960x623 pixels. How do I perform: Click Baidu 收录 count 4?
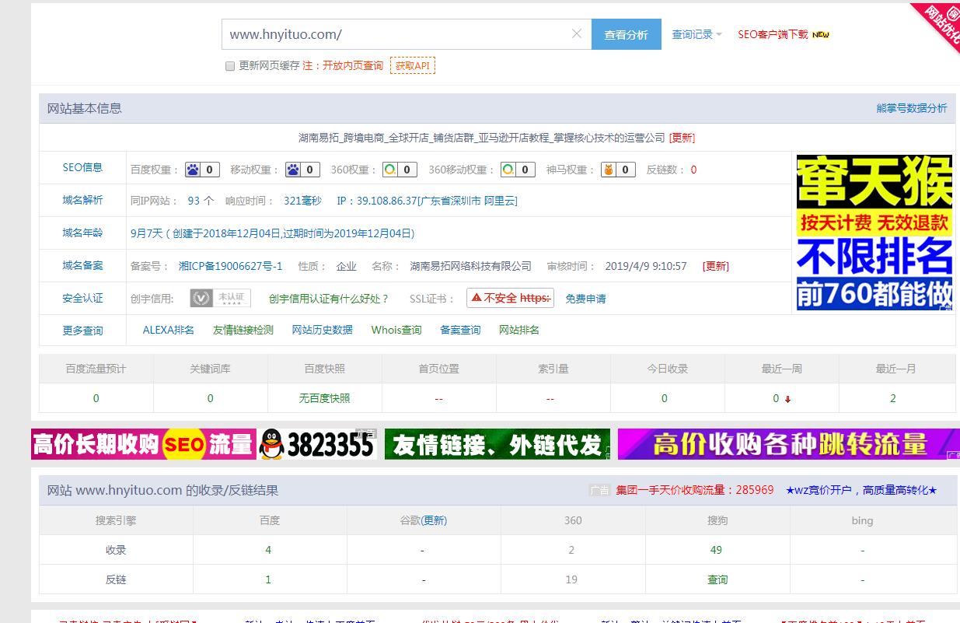pos(268,550)
